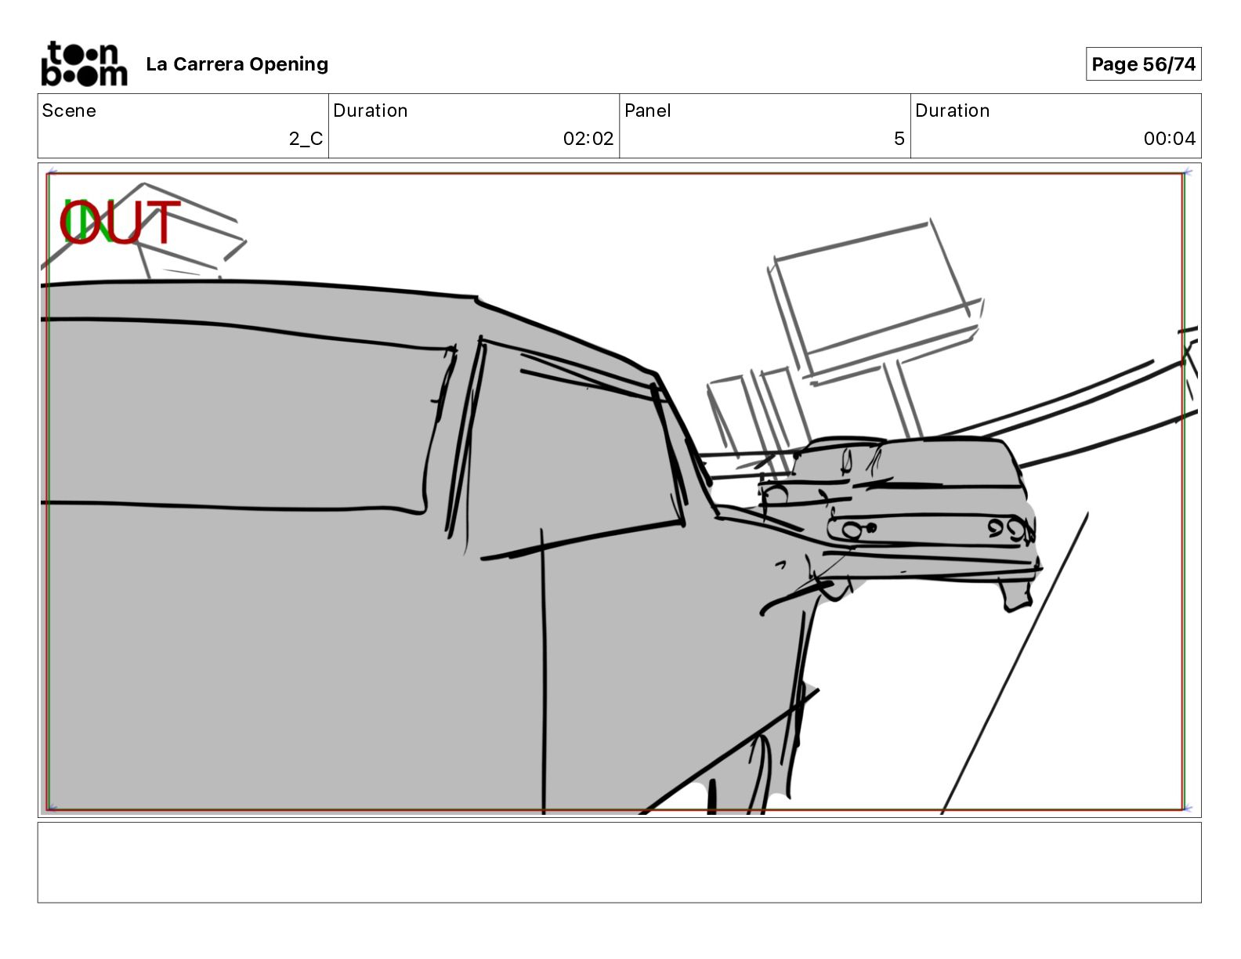Click the 'Duration' label beside Scene
This screenshot has height=959, width=1241.
[371, 110]
